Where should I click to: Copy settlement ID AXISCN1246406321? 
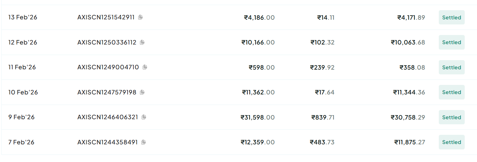[144, 117]
